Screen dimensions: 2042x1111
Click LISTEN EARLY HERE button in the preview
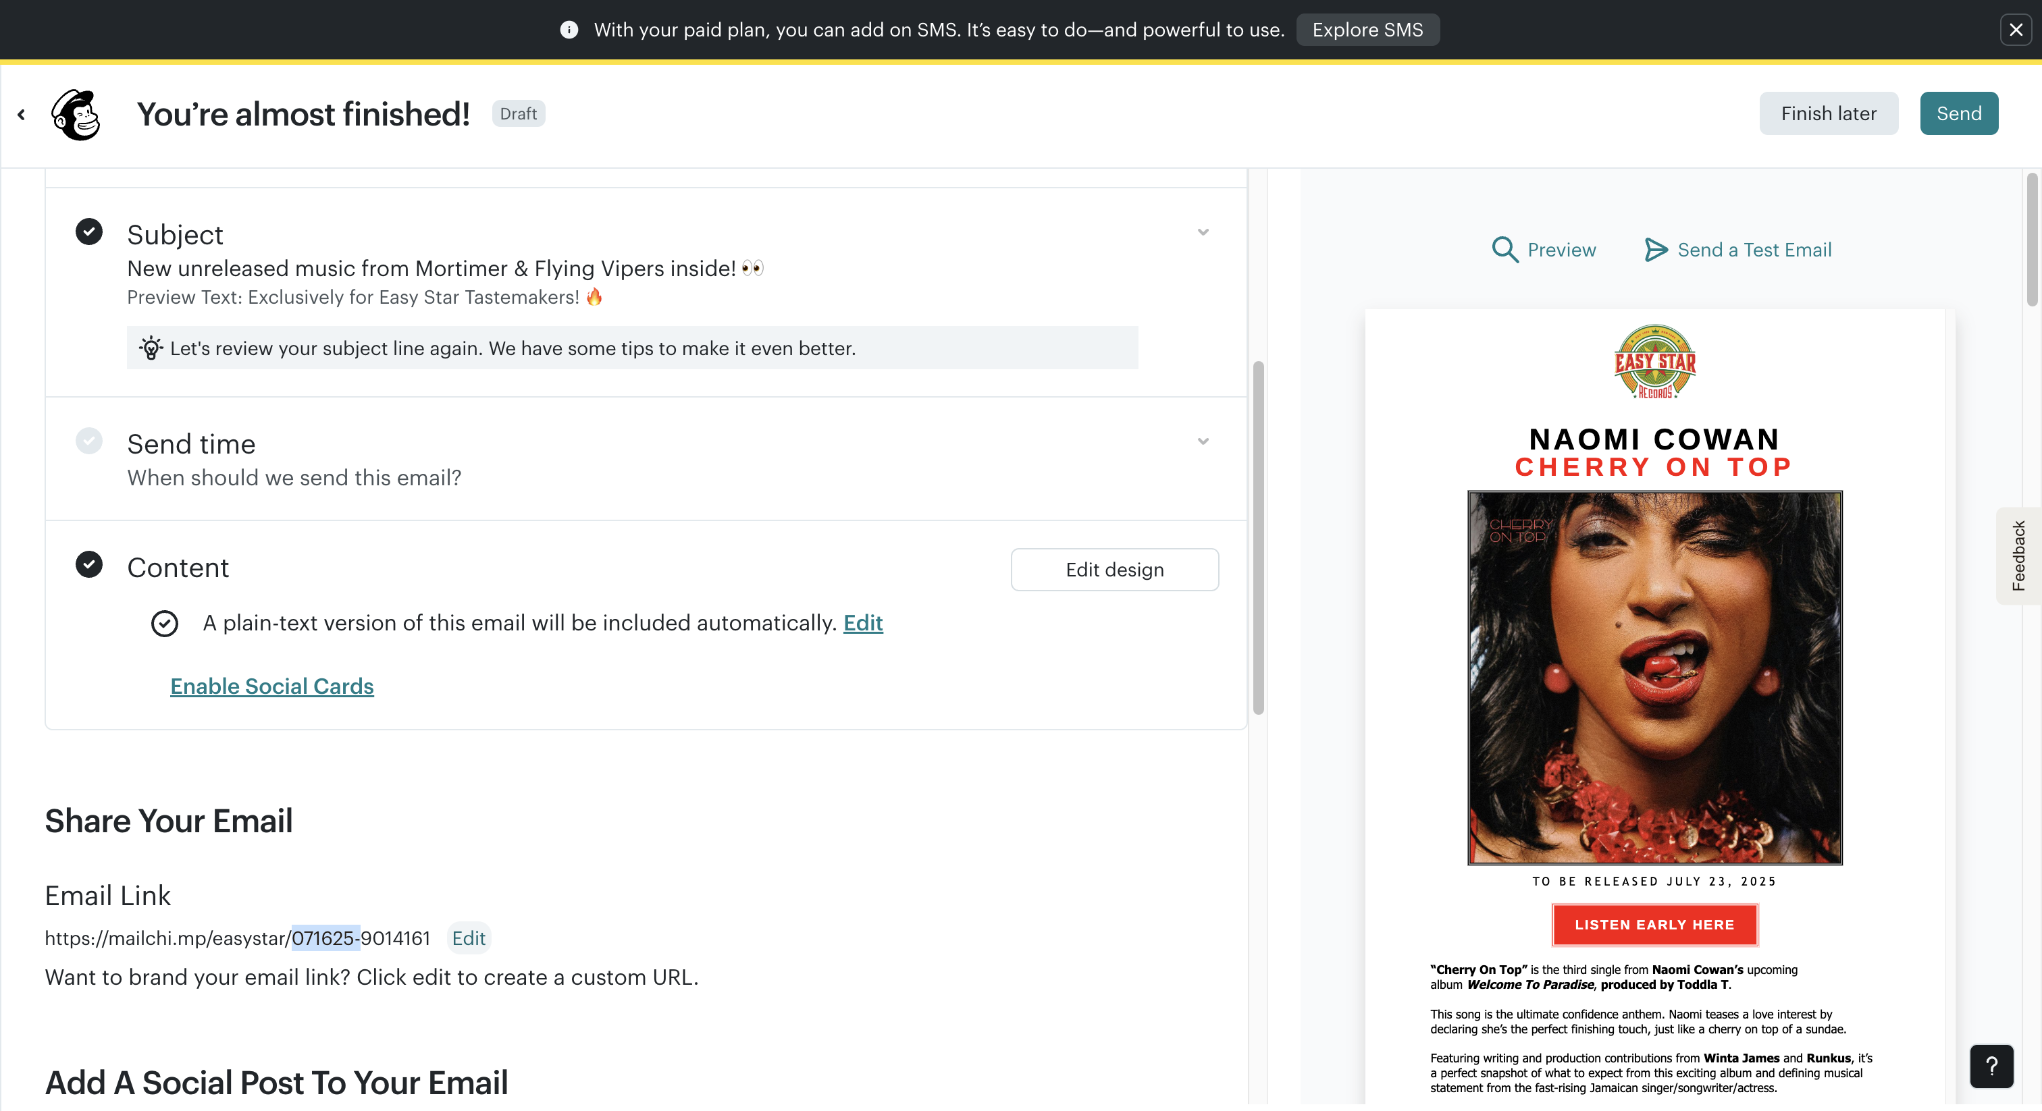(x=1654, y=925)
